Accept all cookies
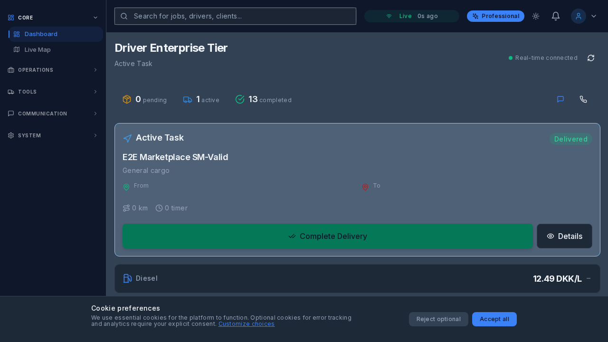The height and width of the screenshot is (342, 608). point(494,319)
